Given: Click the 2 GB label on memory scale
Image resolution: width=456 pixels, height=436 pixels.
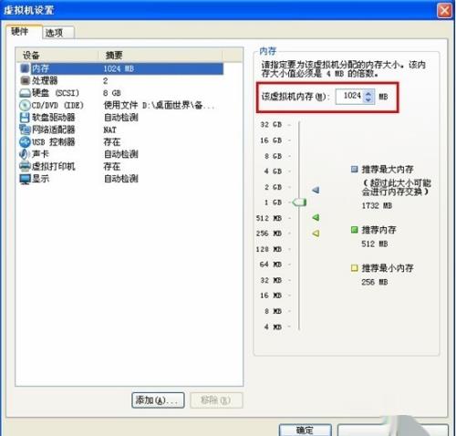Looking at the screenshot, I should (x=273, y=187).
